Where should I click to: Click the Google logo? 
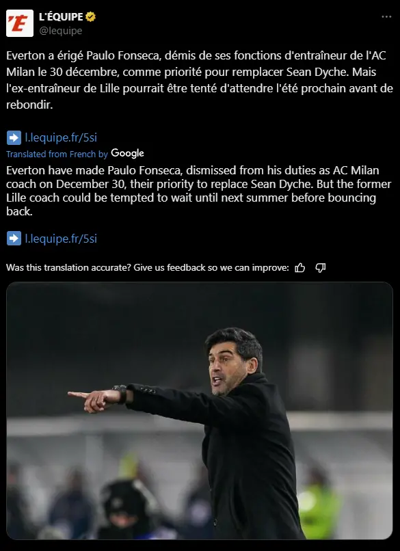coord(127,154)
